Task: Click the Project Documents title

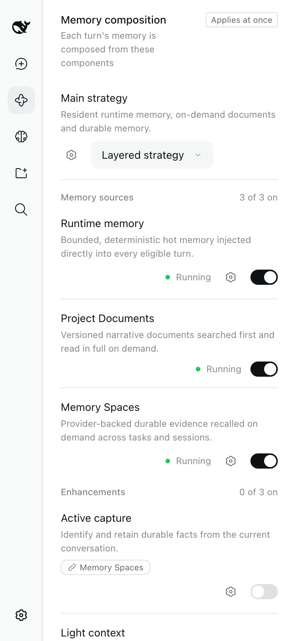Action: [107, 318]
